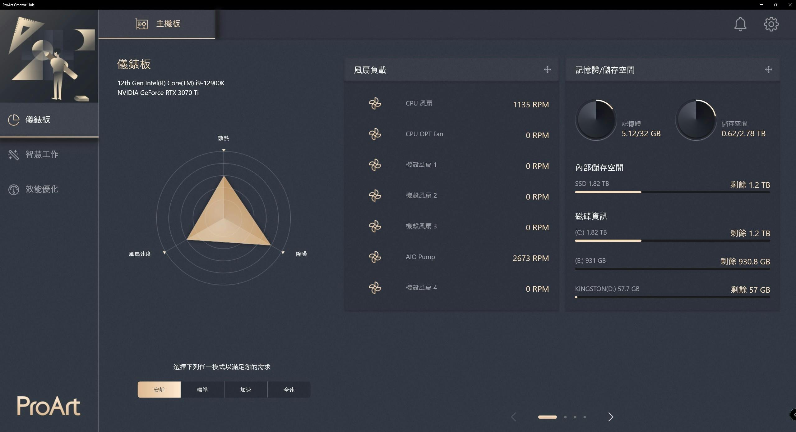
Task: Click the storage usage circular gauge
Action: [696, 120]
